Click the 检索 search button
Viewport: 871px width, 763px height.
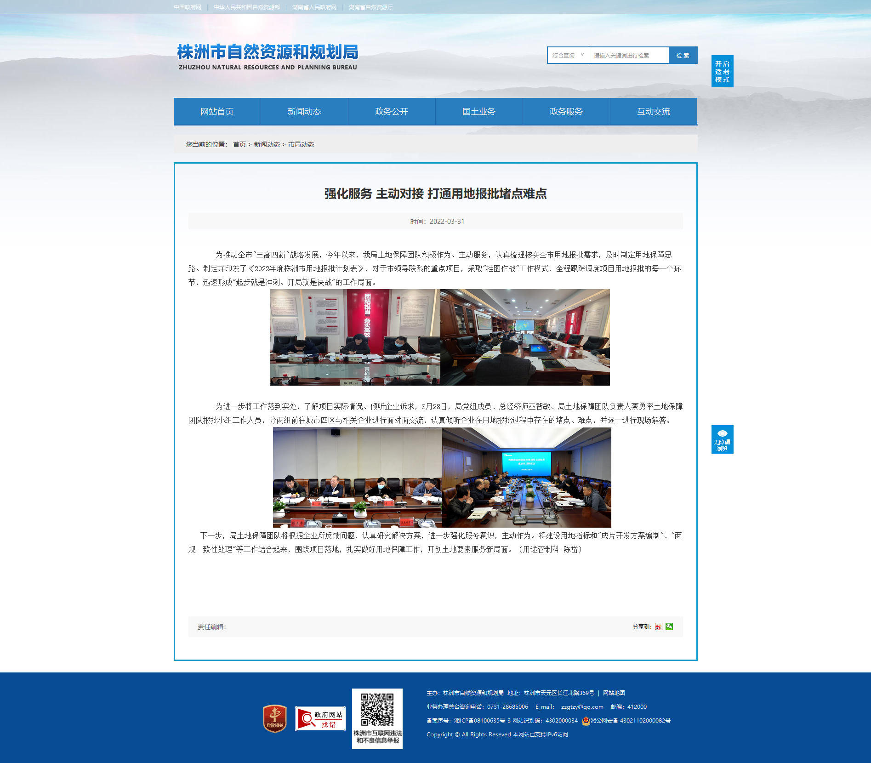(683, 55)
